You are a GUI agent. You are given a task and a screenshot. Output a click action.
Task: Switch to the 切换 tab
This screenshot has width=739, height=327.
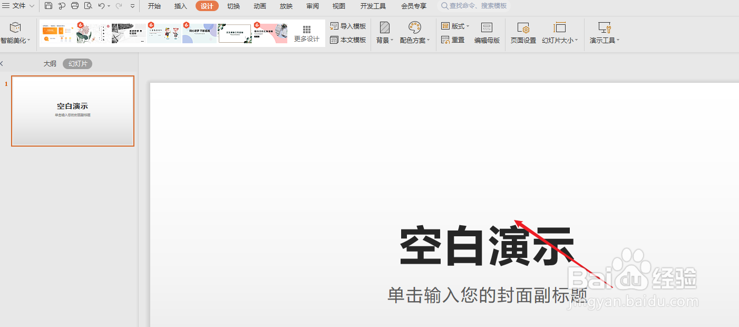(234, 6)
